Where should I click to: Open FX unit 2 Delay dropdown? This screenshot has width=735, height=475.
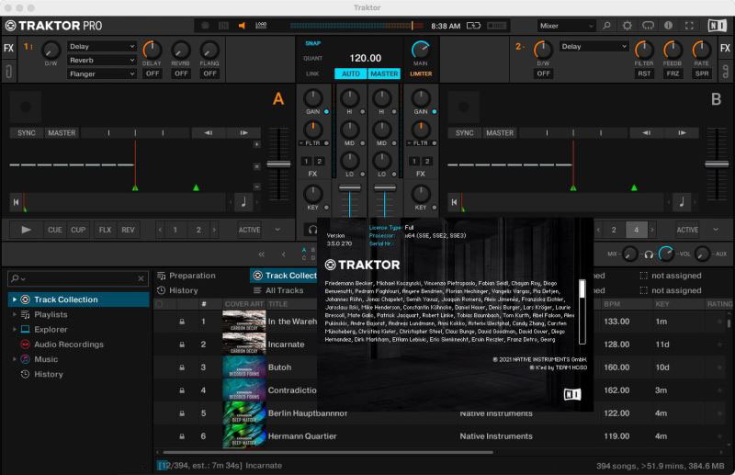[594, 47]
